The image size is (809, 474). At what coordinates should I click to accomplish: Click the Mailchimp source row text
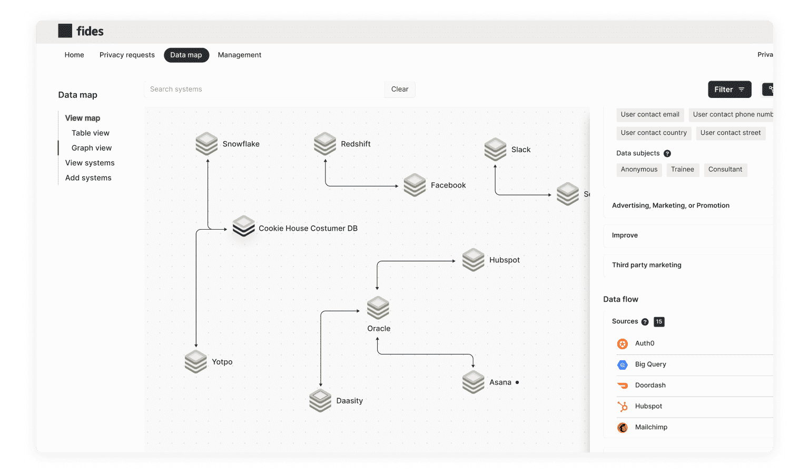651,427
